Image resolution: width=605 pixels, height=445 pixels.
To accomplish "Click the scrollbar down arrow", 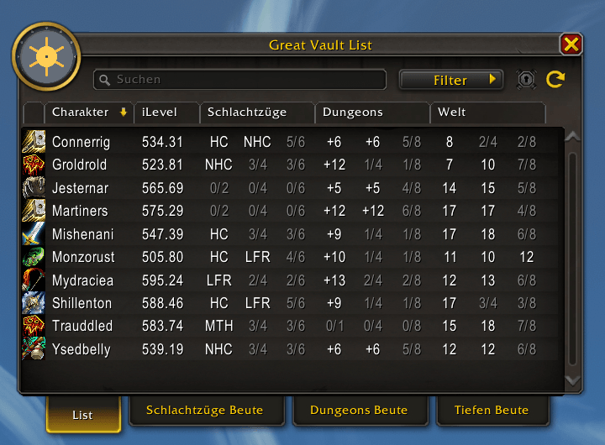I will (572, 380).
